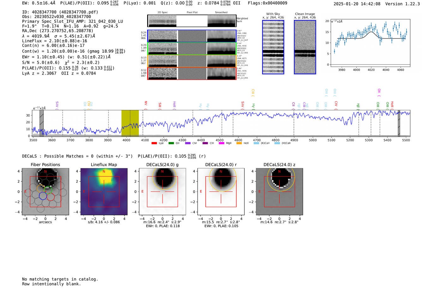Open the DECaLS(24.0) r cutout
Viewport: 442px width, 301px height.
pyautogui.click(x=221, y=192)
